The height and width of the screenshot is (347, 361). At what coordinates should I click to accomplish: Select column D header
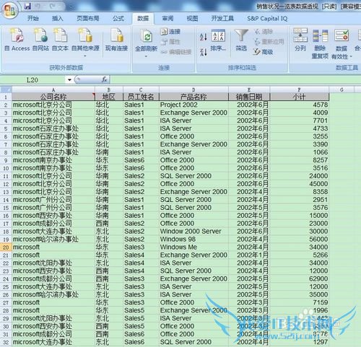[193, 89]
